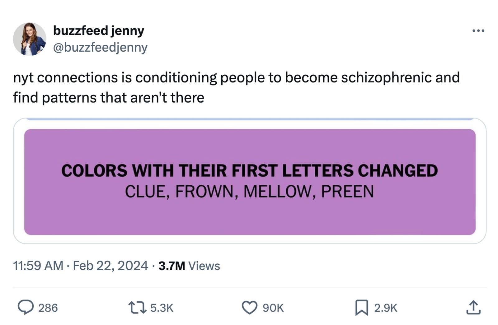The height and width of the screenshot is (325, 498).
Task: Open the 286 replies count
Action: (48, 309)
